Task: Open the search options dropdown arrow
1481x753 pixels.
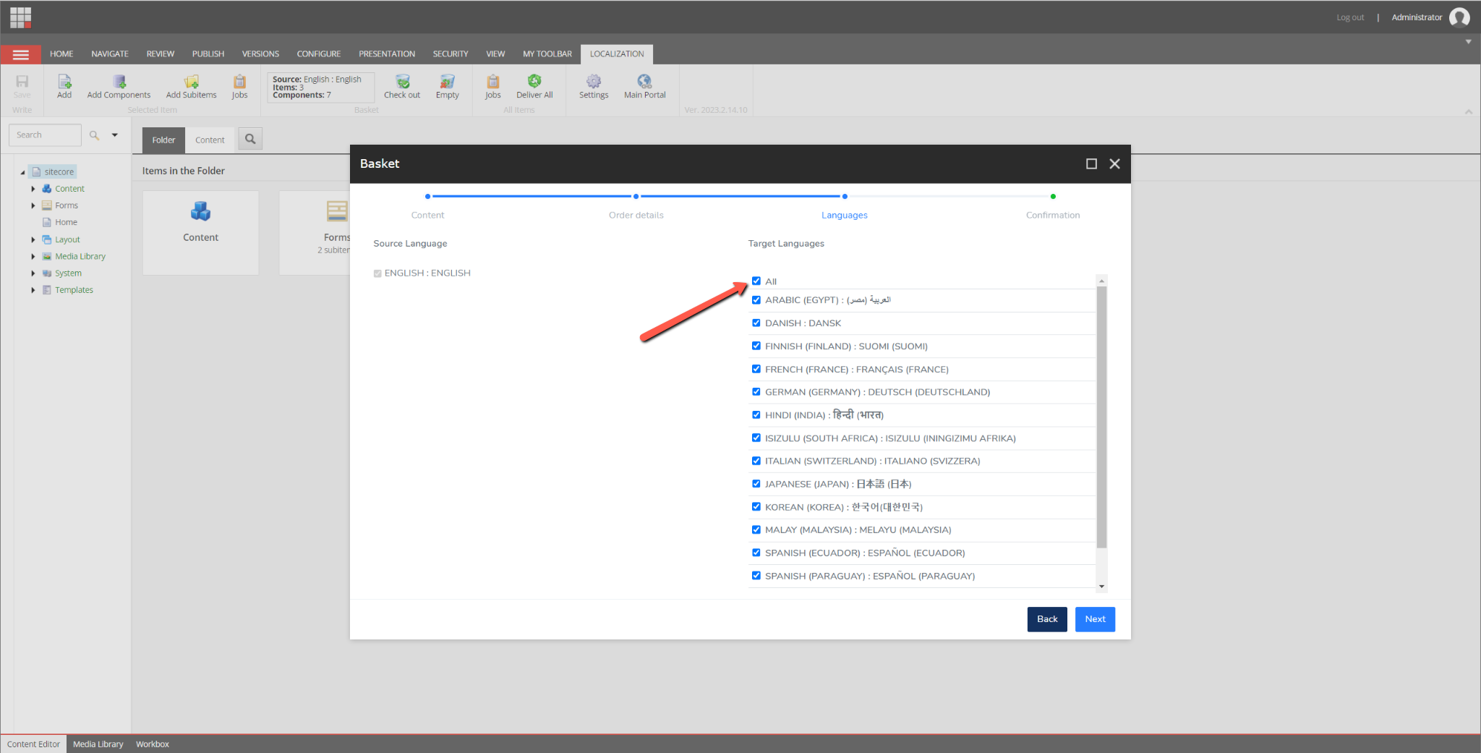Action: coord(114,135)
